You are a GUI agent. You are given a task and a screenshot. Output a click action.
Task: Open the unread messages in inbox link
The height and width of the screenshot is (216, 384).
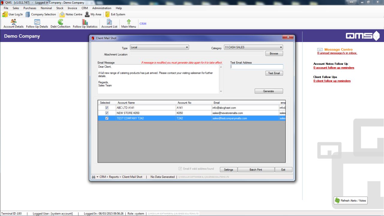click(x=337, y=53)
